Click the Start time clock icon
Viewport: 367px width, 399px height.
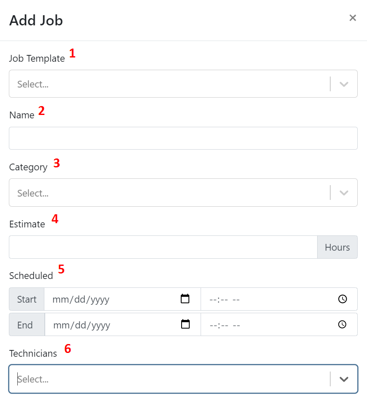(x=343, y=299)
